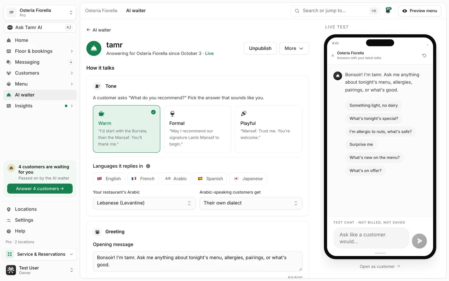Toggle the Japanese language chip
This screenshot has height=281, width=449.
tap(248, 179)
